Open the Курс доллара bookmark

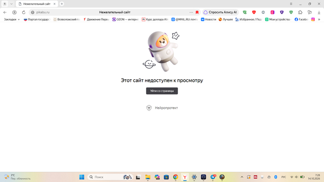[x=155, y=19]
